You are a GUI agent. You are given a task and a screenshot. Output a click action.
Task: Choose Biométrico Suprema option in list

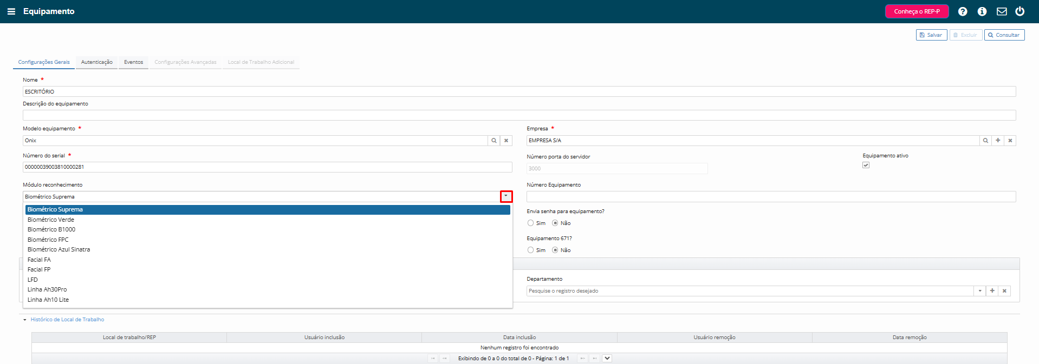[268, 209]
